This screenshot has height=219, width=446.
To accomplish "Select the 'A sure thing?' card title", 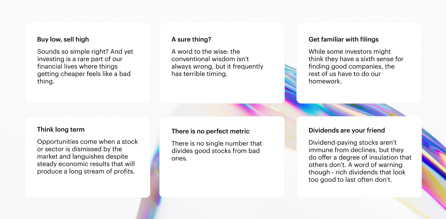I will tap(191, 39).
